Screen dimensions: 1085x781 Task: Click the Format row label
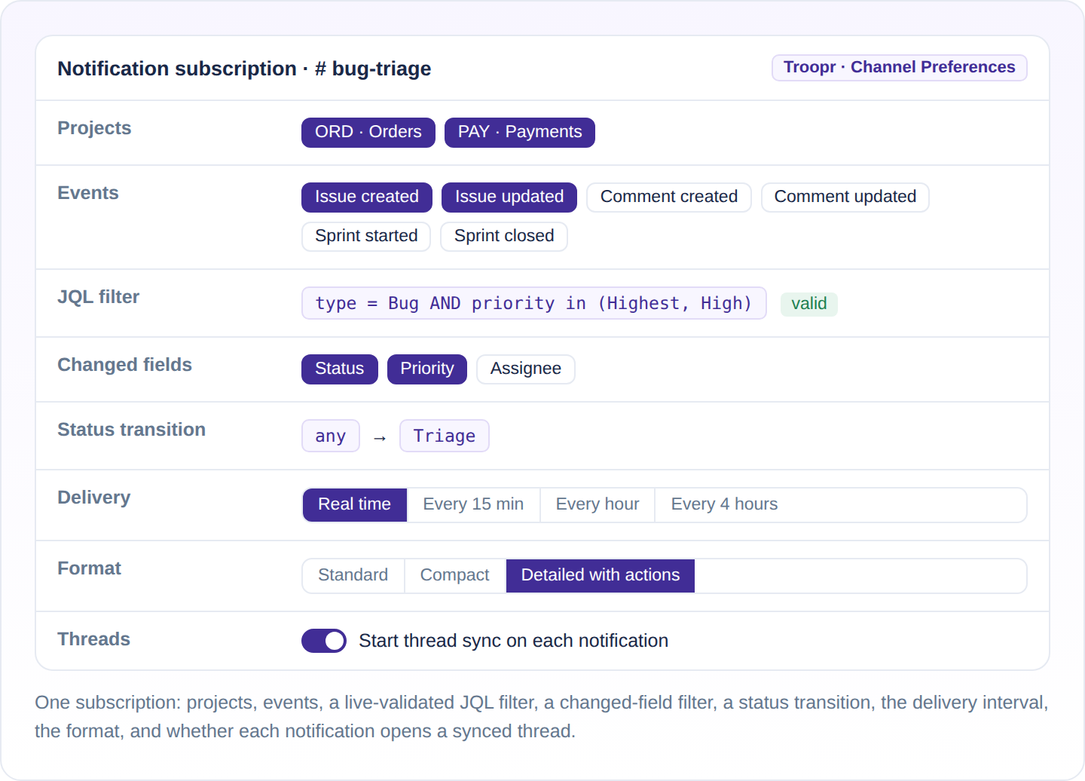tap(89, 568)
